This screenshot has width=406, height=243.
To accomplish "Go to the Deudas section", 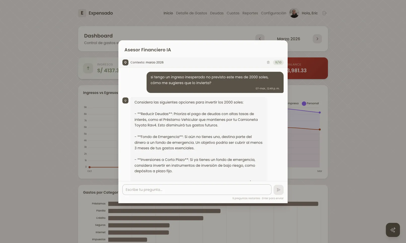I will (x=217, y=13).
